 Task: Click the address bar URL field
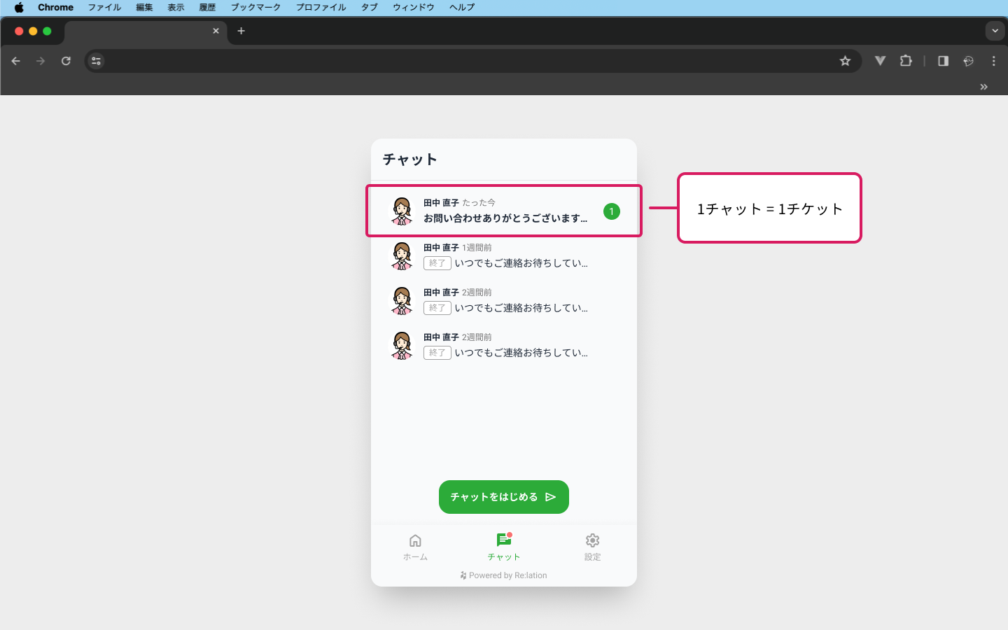(x=462, y=61)
